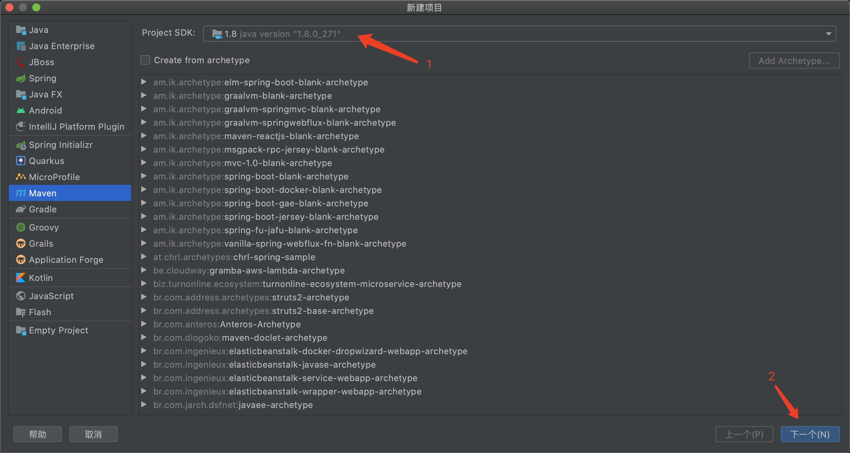Choose the Java Enterprise icon
The image size is (850, 453).
(21, 46)
